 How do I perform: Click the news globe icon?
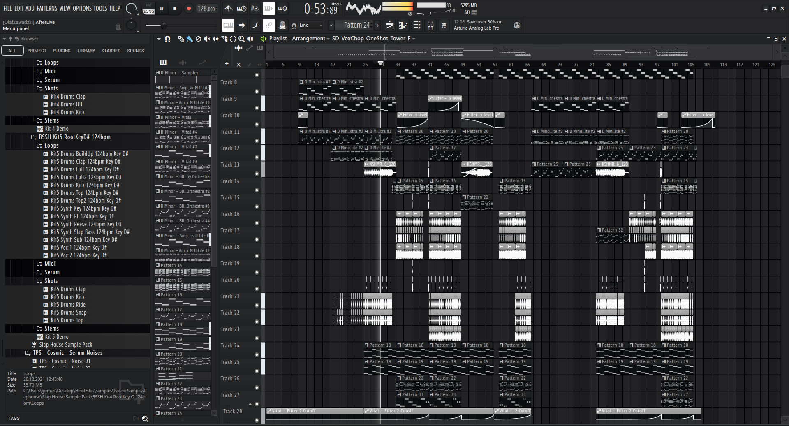517,25
